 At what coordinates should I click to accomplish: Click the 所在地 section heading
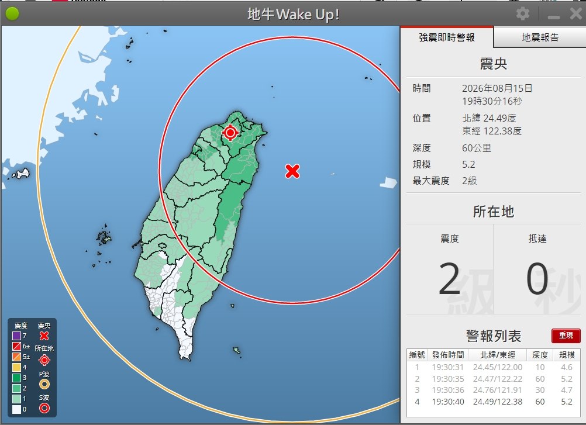tap(494, 212)
